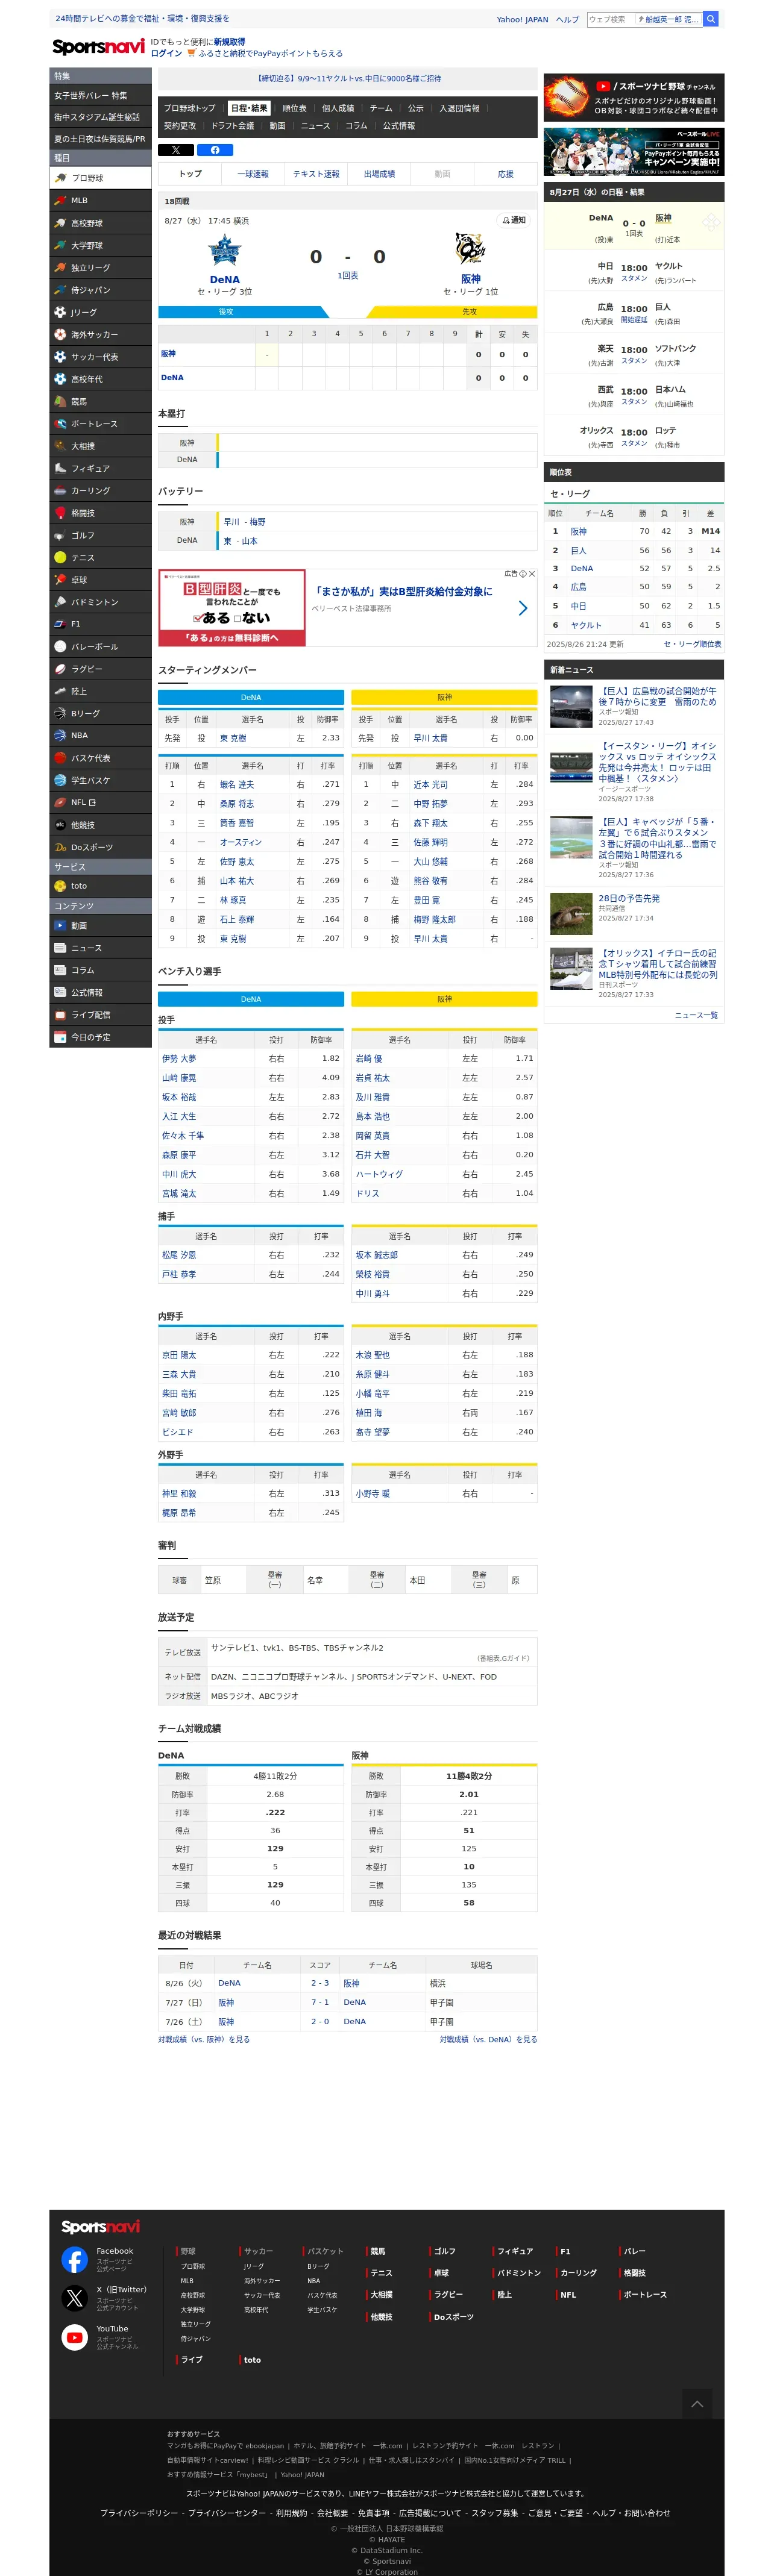Open the Yahoo! JAPAN header link
The height and width of the screenshot is (2576, 774).
522,19
